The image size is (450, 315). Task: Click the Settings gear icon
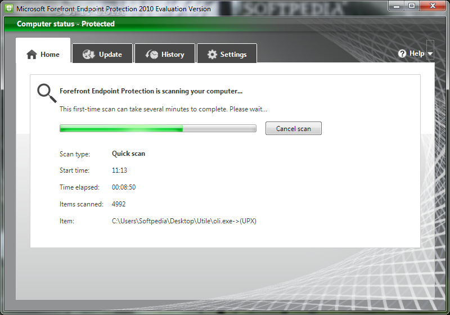click(212, 54)
